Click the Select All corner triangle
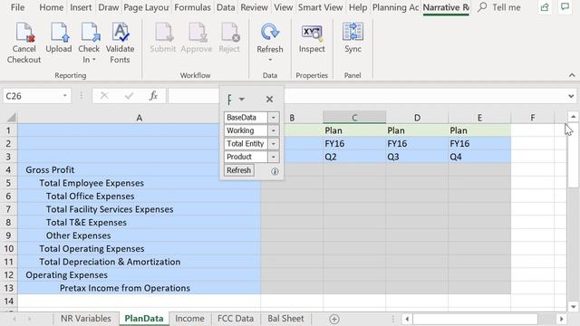580x326 pixels. 12,118
